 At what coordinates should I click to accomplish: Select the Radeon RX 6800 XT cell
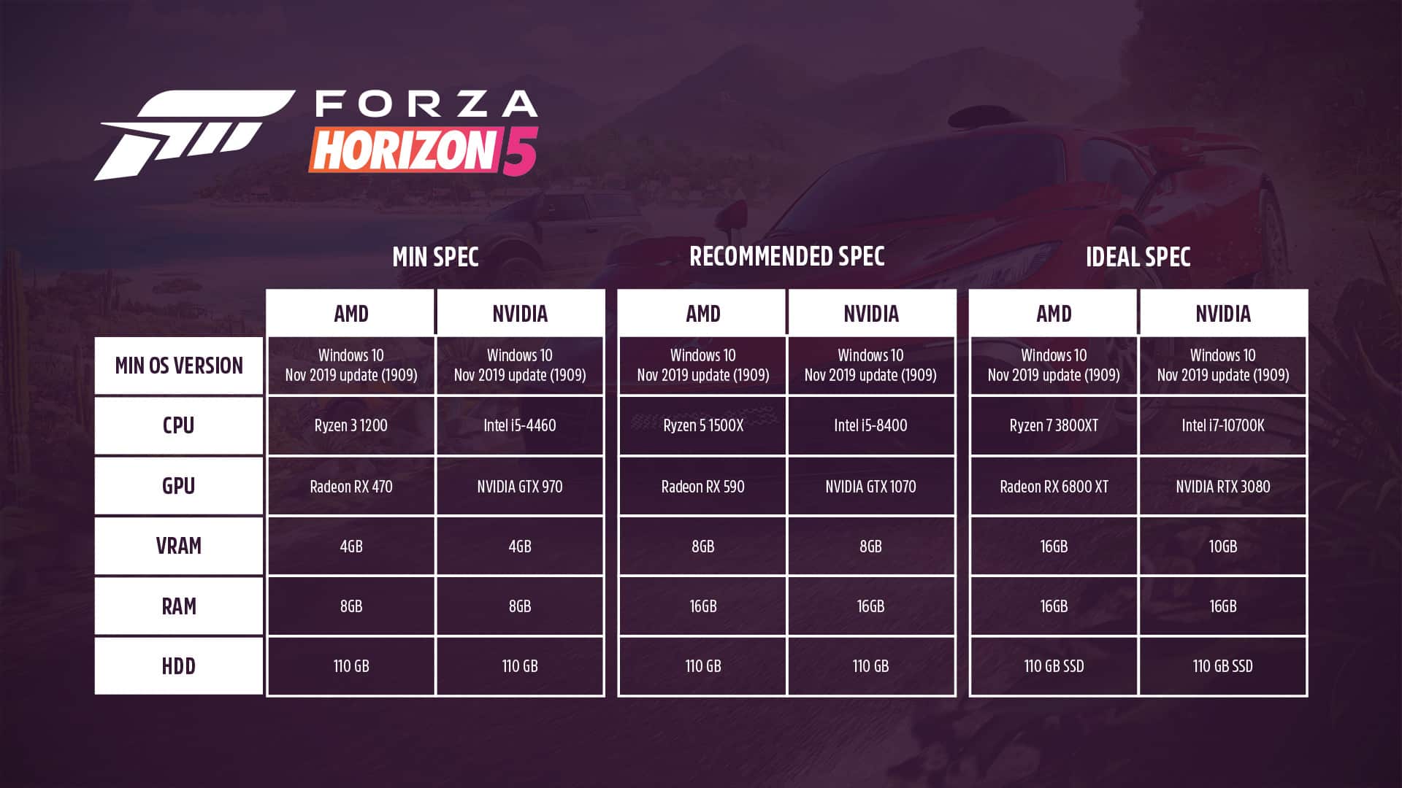[1054, 487]
